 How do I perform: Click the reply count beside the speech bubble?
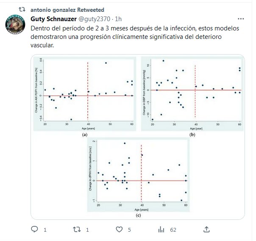pyautogui.click(x=45, y=230)
